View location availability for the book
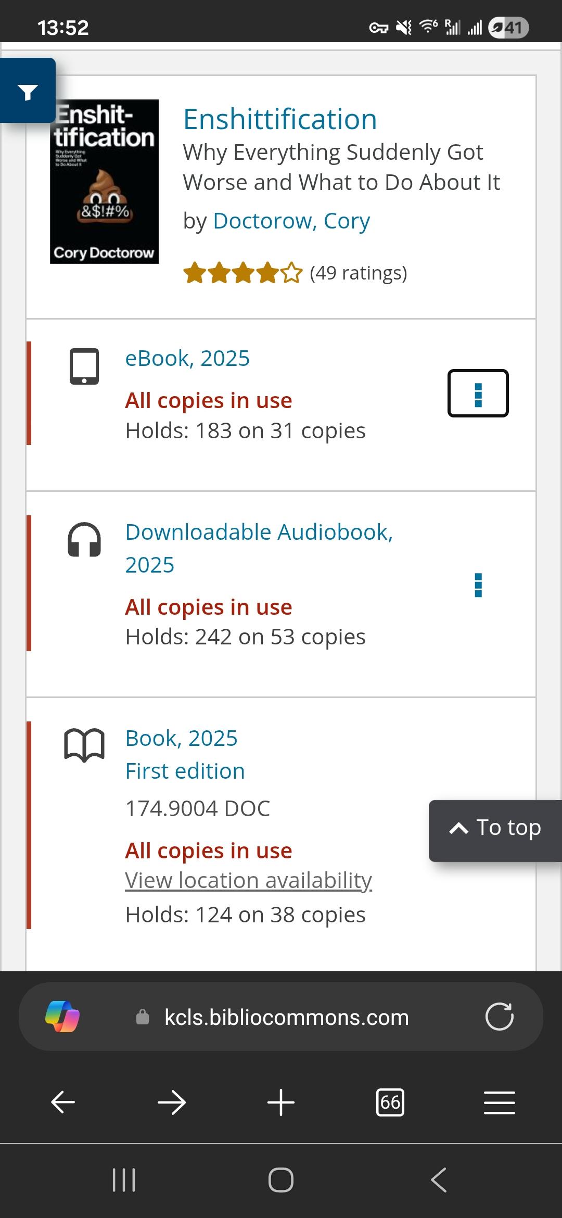This screenshot has width=562, height=1218. pos(248,880)
